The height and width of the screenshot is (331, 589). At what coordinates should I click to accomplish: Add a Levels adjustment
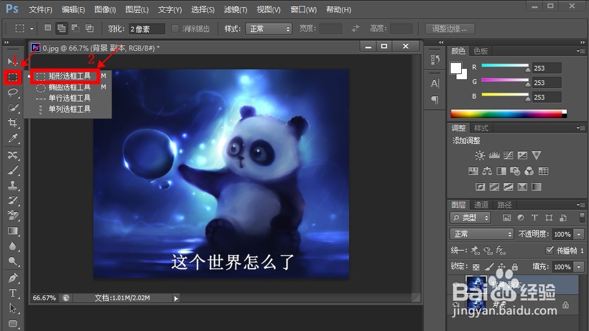pyautogui.click(x=494, y=155)
